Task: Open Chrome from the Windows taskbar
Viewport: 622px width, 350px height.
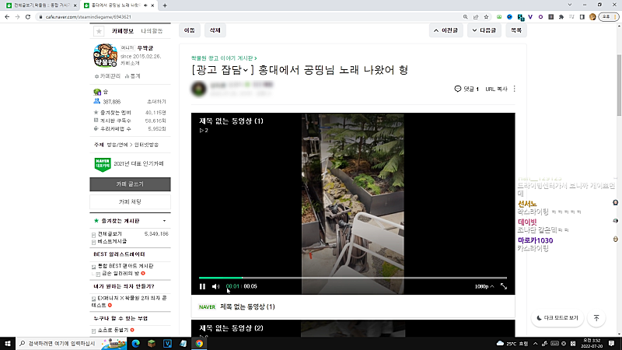Action: coord(200,343)
